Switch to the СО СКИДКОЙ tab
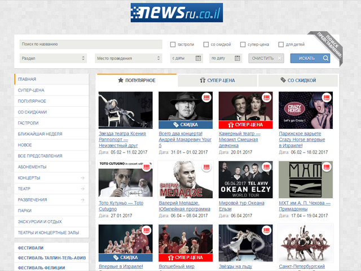 click(x=298, y=80)
